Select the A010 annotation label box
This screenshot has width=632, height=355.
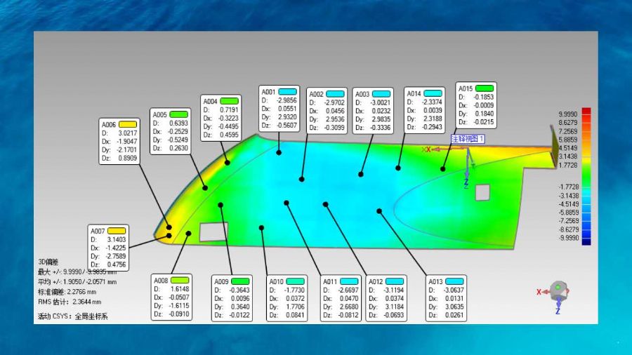(287, 298)
